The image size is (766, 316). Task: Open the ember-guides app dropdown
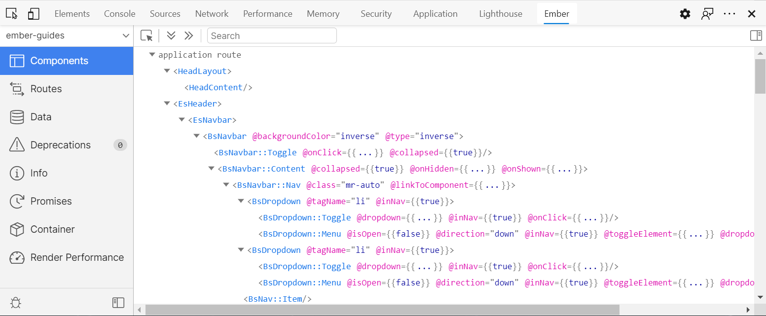click(x=67, y=35)
